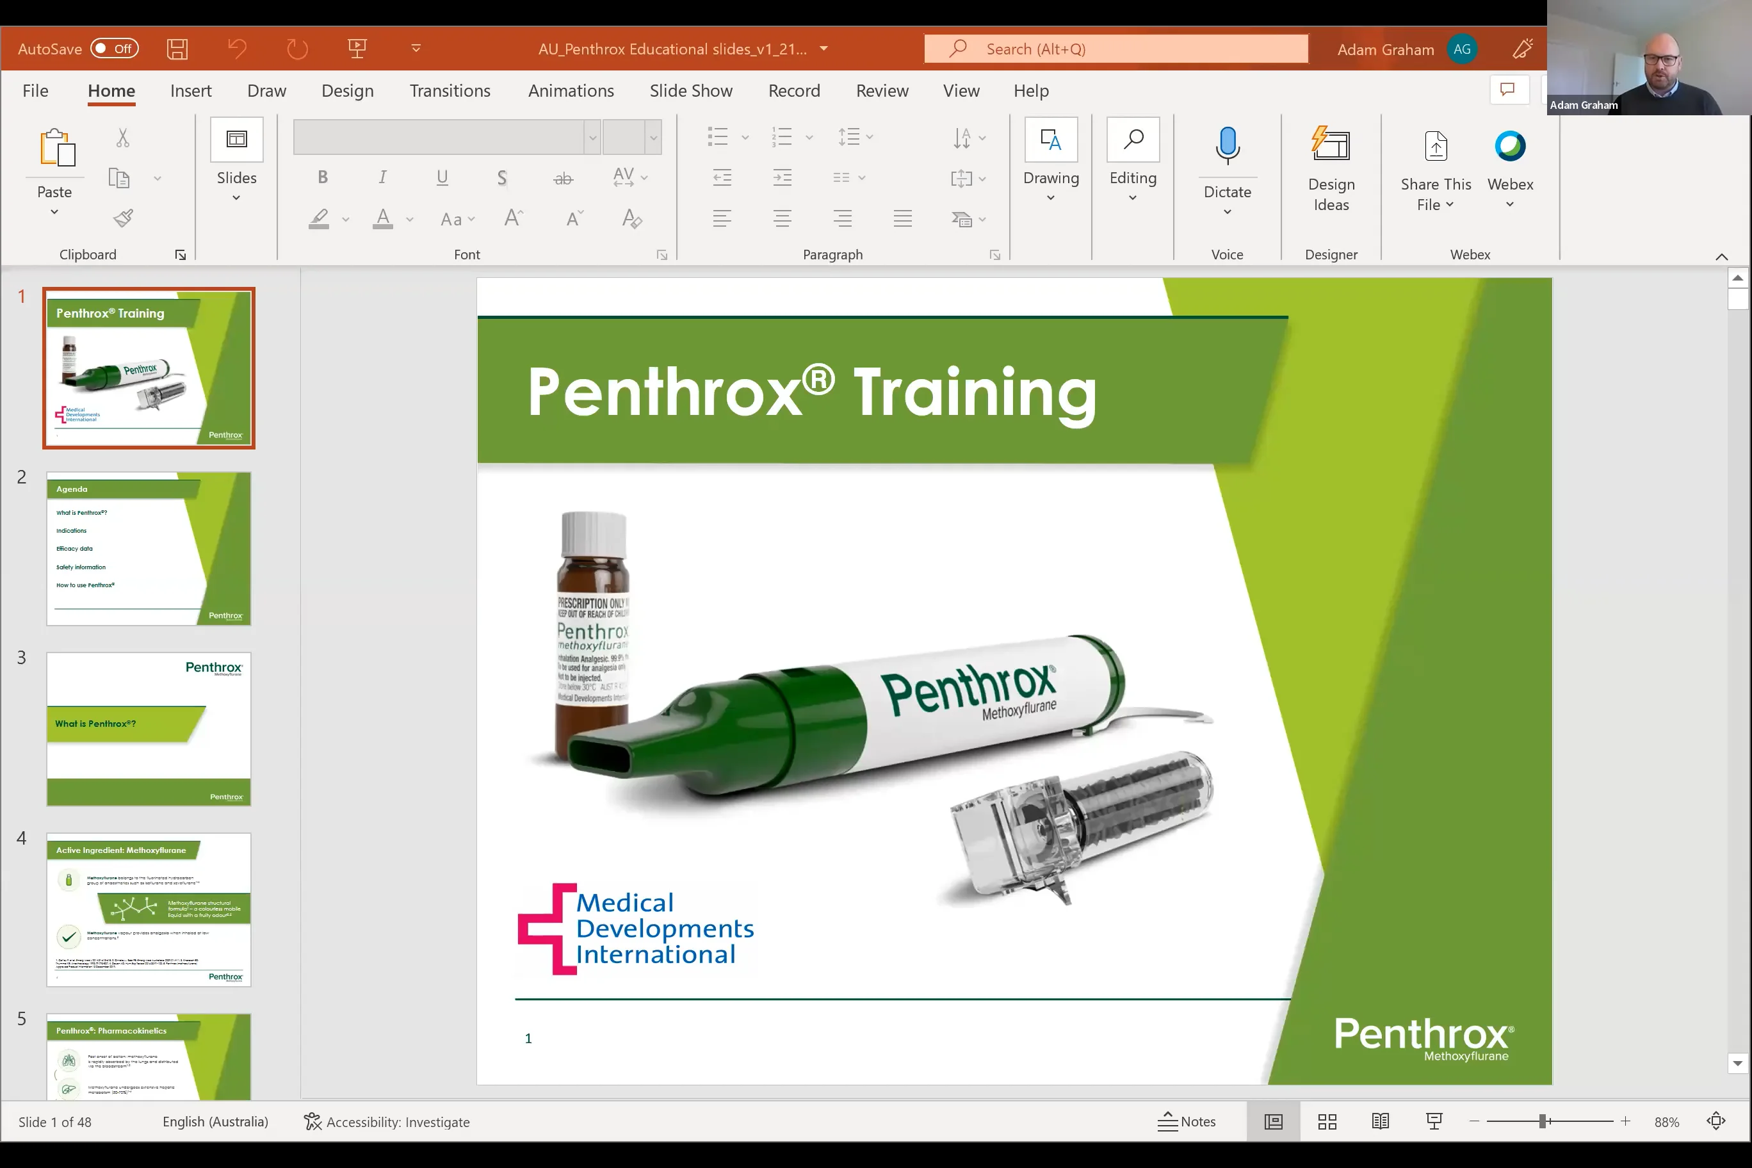Screen dimensions: 1752x1168
Task: Apply italic formatting
Action: pos(382,177)
